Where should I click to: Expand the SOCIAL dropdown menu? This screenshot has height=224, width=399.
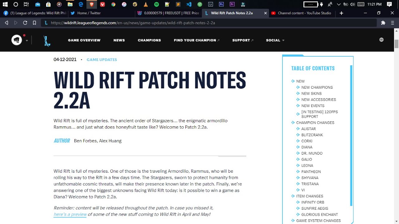click(275, 40)
